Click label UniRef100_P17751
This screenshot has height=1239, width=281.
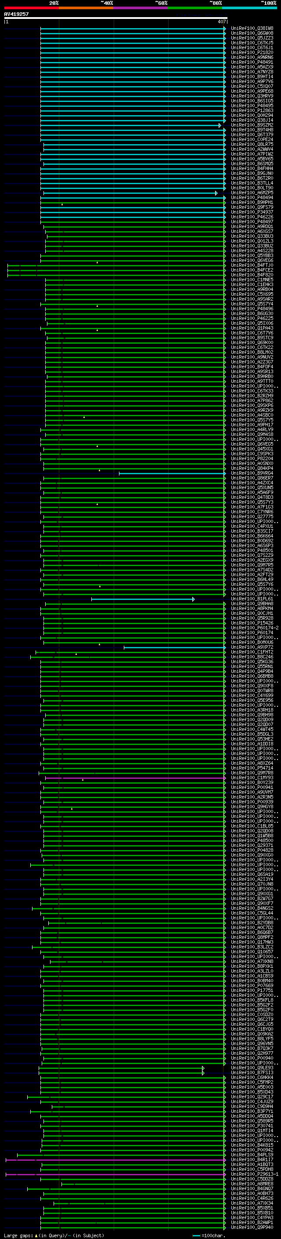(x=252, y=991)
